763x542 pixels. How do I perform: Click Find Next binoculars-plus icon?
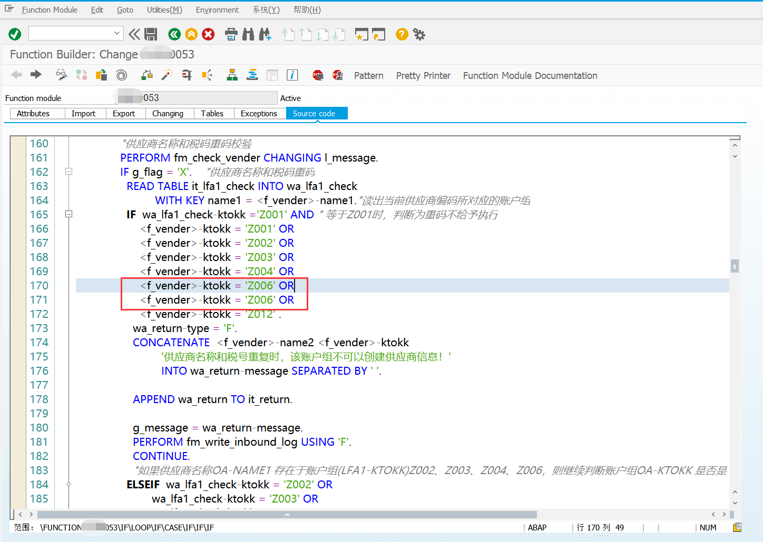265,34
